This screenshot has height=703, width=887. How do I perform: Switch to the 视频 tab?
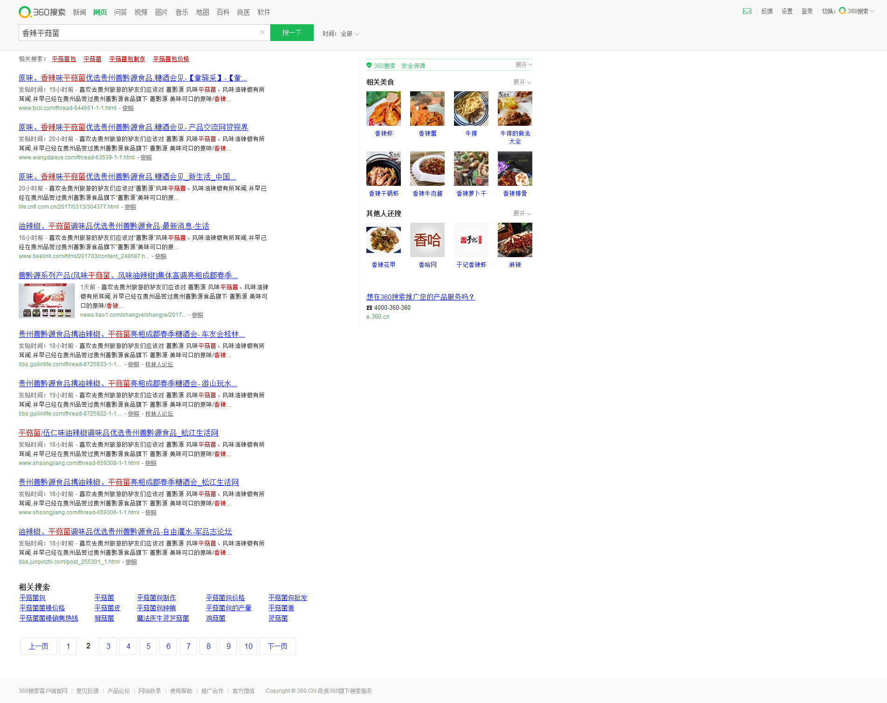(141, 12)
